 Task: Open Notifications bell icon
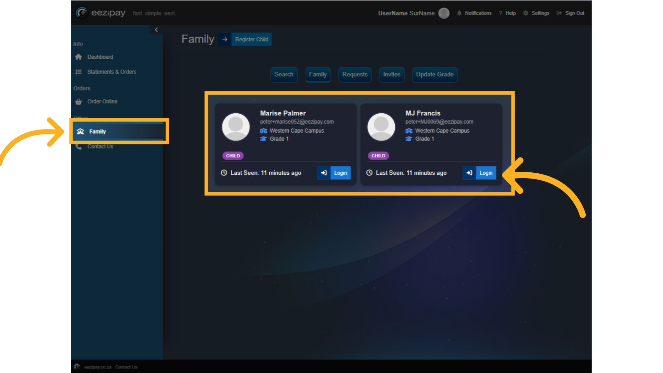point(459,13)
